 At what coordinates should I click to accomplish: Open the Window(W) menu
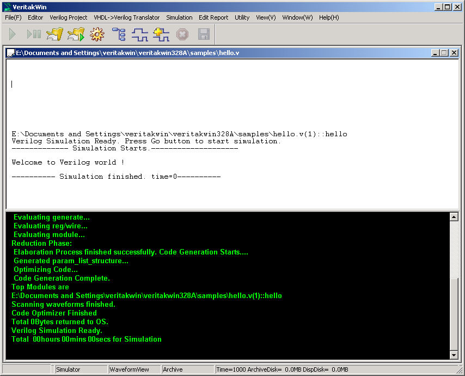297,17
